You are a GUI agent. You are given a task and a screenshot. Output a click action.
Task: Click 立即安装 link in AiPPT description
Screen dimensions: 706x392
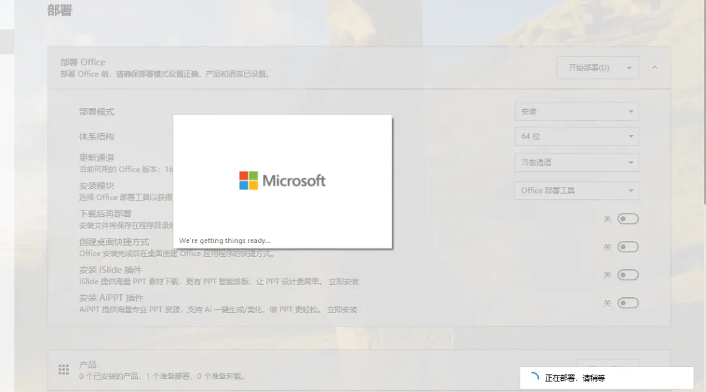[342, 310]
